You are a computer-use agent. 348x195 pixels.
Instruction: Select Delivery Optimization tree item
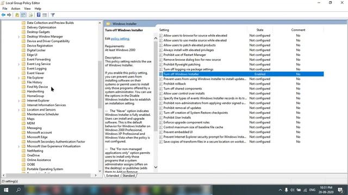click(41, 28)
